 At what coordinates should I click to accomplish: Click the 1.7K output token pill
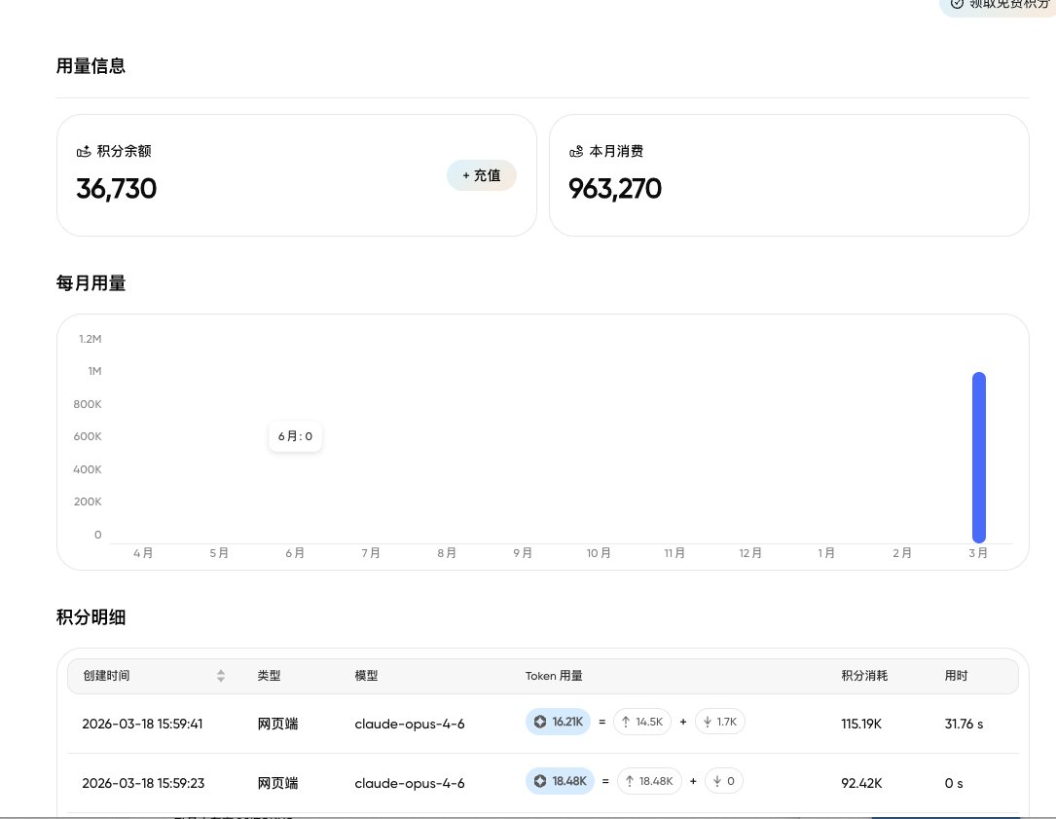720,722
